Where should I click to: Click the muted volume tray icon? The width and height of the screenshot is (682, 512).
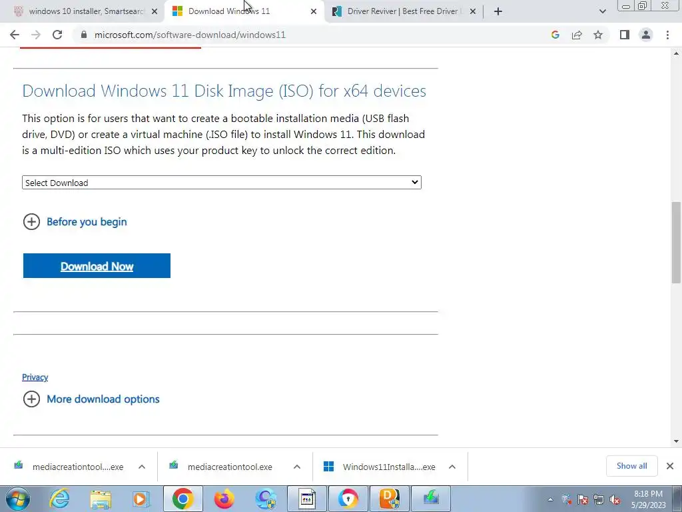click(x=615, y=500)
